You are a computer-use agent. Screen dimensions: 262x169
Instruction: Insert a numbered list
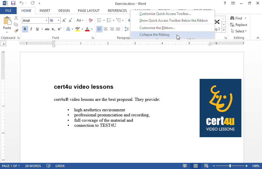coord(109,20)
